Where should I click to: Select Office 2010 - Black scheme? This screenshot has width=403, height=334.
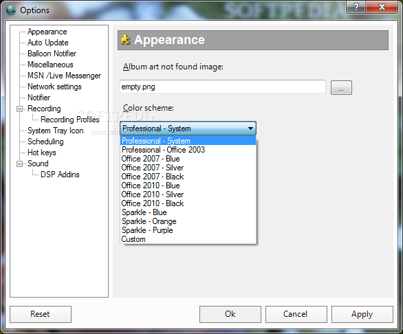pos(188,203)
